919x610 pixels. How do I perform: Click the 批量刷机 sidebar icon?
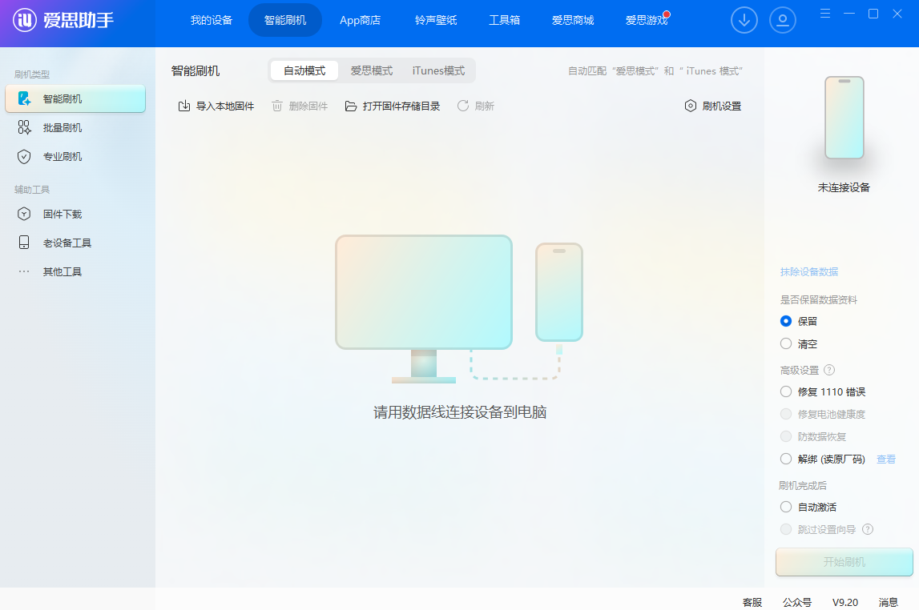24,127
